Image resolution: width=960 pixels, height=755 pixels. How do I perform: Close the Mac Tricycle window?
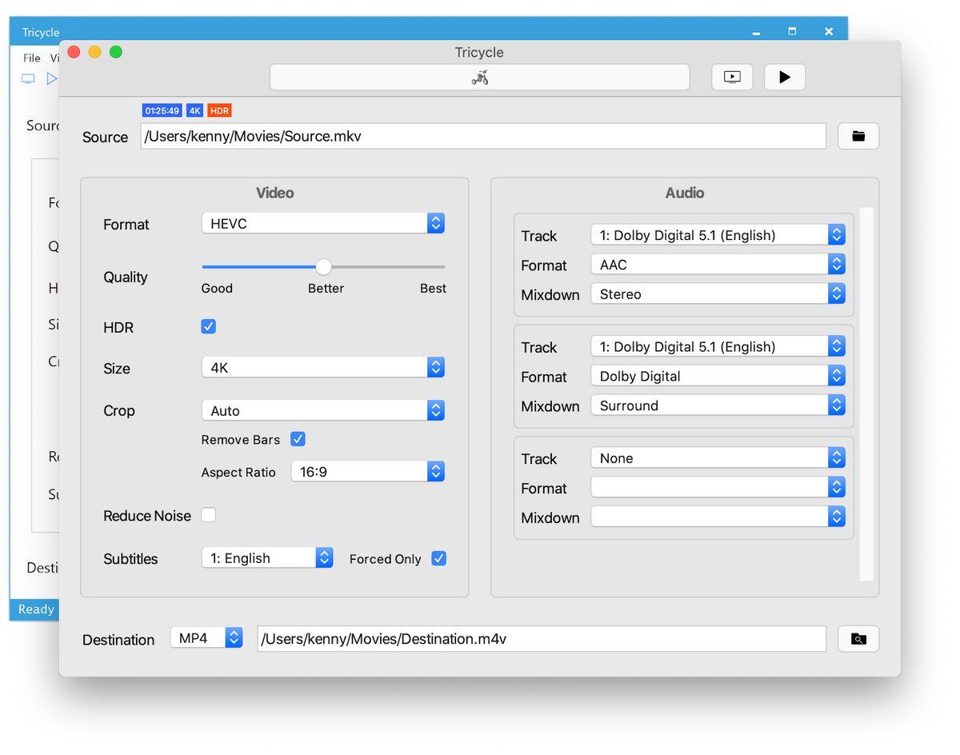coord(74,52)
